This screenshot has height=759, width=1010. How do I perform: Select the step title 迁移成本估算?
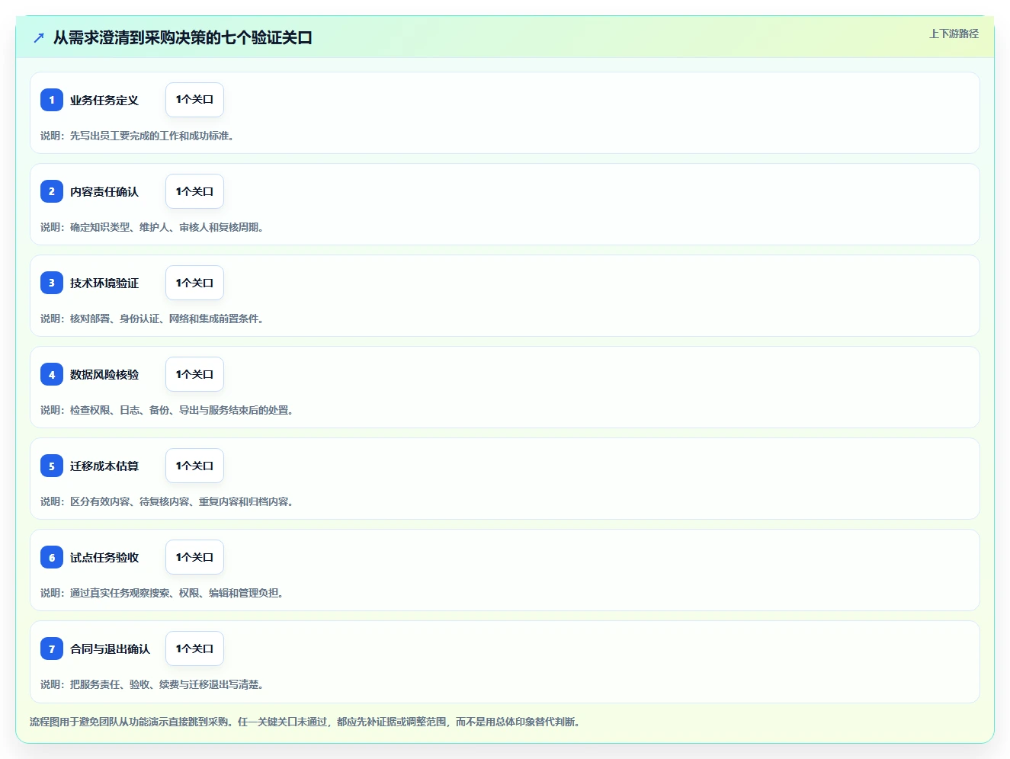[104, 466]
